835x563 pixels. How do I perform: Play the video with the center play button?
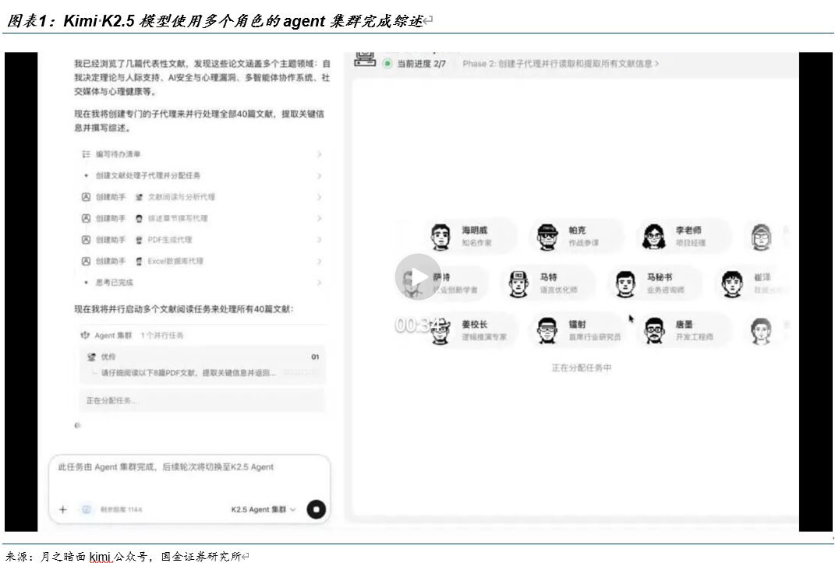pos(418,276)
